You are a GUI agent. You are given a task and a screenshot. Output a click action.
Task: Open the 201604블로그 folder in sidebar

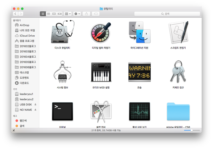tap(25, 57)
